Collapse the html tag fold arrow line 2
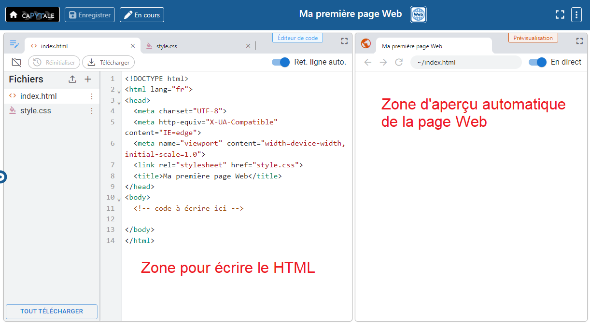The width and height of the screenshot is (590, 324). (119, 91)
